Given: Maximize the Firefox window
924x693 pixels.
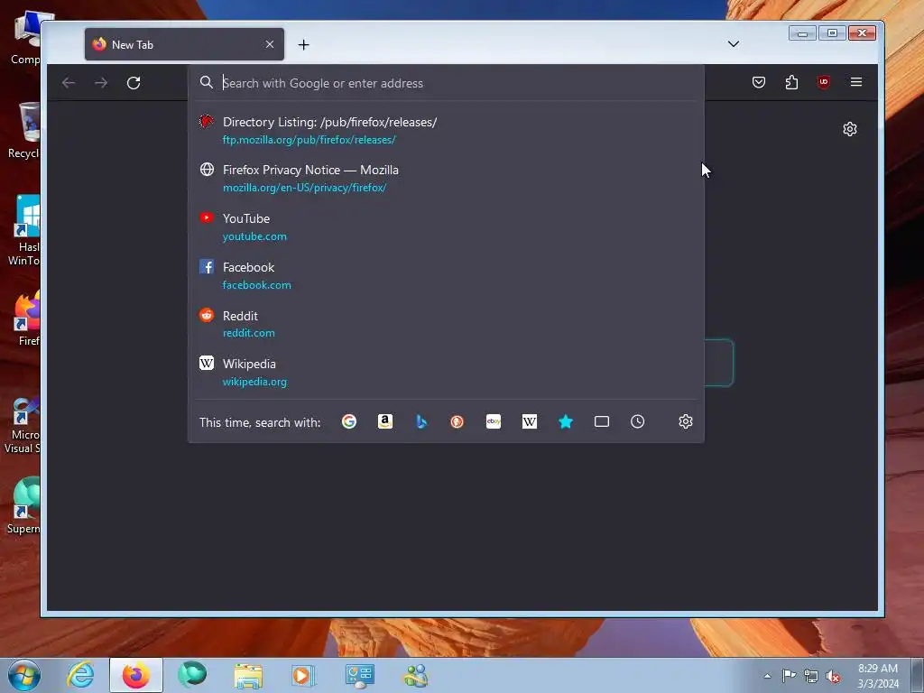Looking at the screenshot, I should pos(832,33).
